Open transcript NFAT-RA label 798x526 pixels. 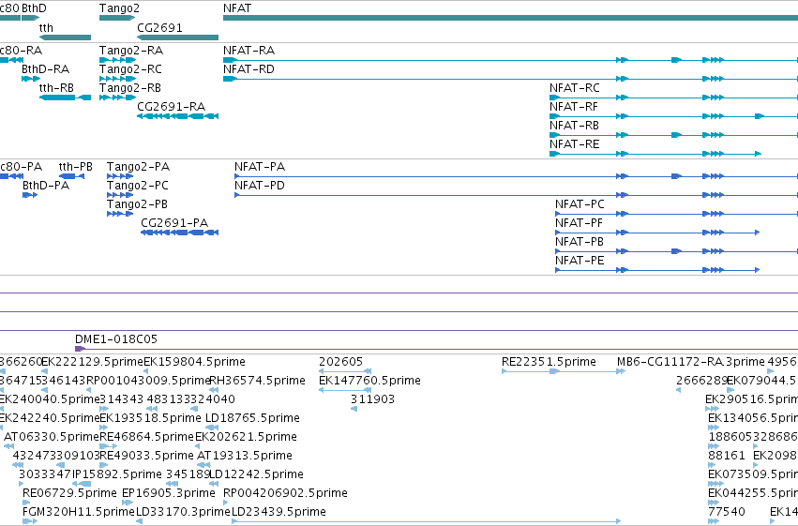[248, 51]
